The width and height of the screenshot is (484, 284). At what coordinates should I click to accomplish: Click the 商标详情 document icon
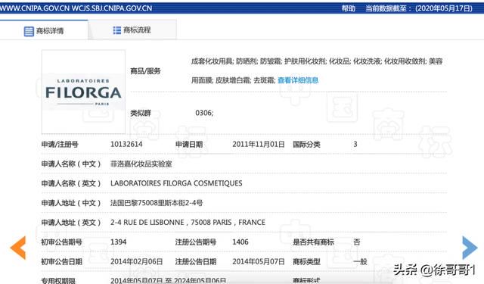[x=29, y=31]
